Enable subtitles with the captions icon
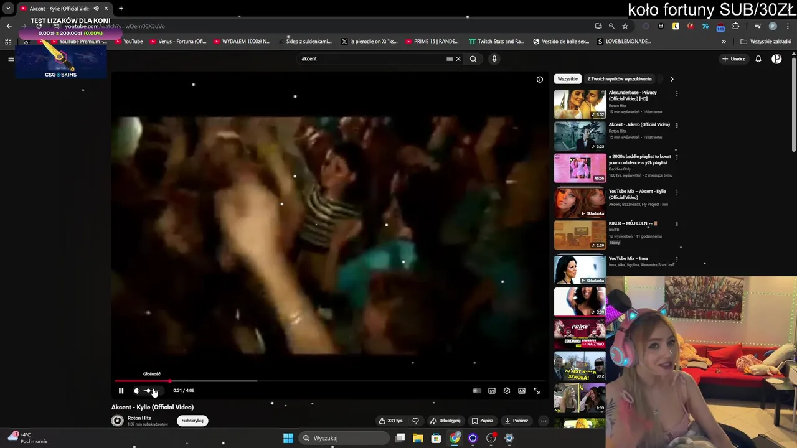The height and width of the screenshot is (448, 797). click(492, 391)
